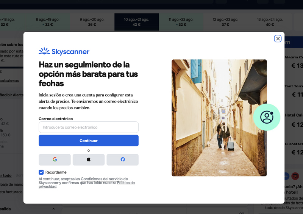
Task: Select the 10 ago.-21 ago. date tab
Action: pyautogui.click(x=137, y=22)
